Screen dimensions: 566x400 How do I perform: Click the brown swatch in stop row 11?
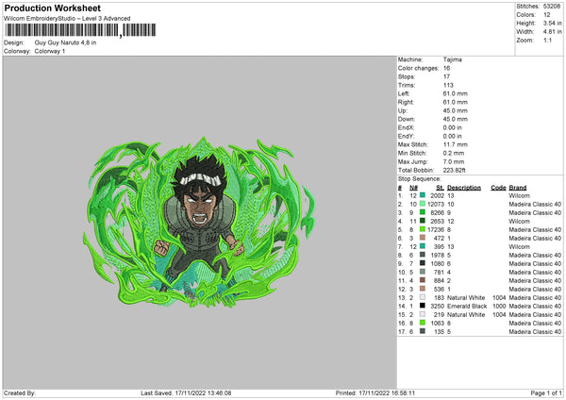[423, 280]
